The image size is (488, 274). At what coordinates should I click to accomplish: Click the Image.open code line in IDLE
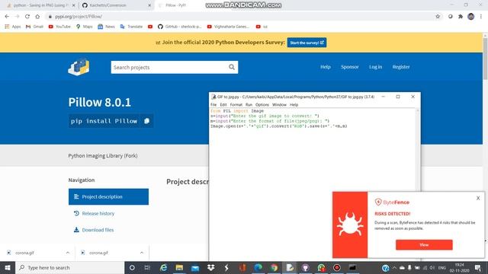[x=278, y=126]
